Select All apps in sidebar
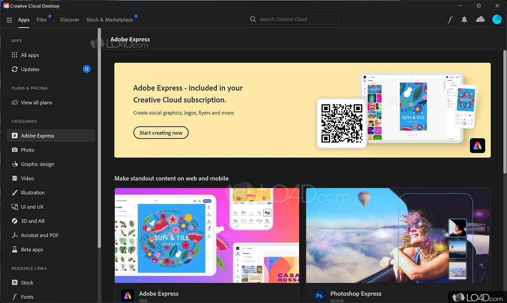The width and height of the screenshot is (507, 303). [x=51, y=55]
